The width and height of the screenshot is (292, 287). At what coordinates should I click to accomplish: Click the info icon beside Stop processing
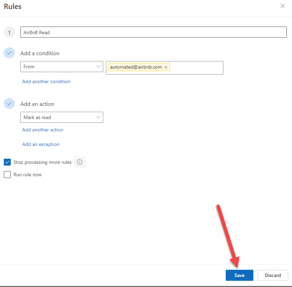(80, 162)
